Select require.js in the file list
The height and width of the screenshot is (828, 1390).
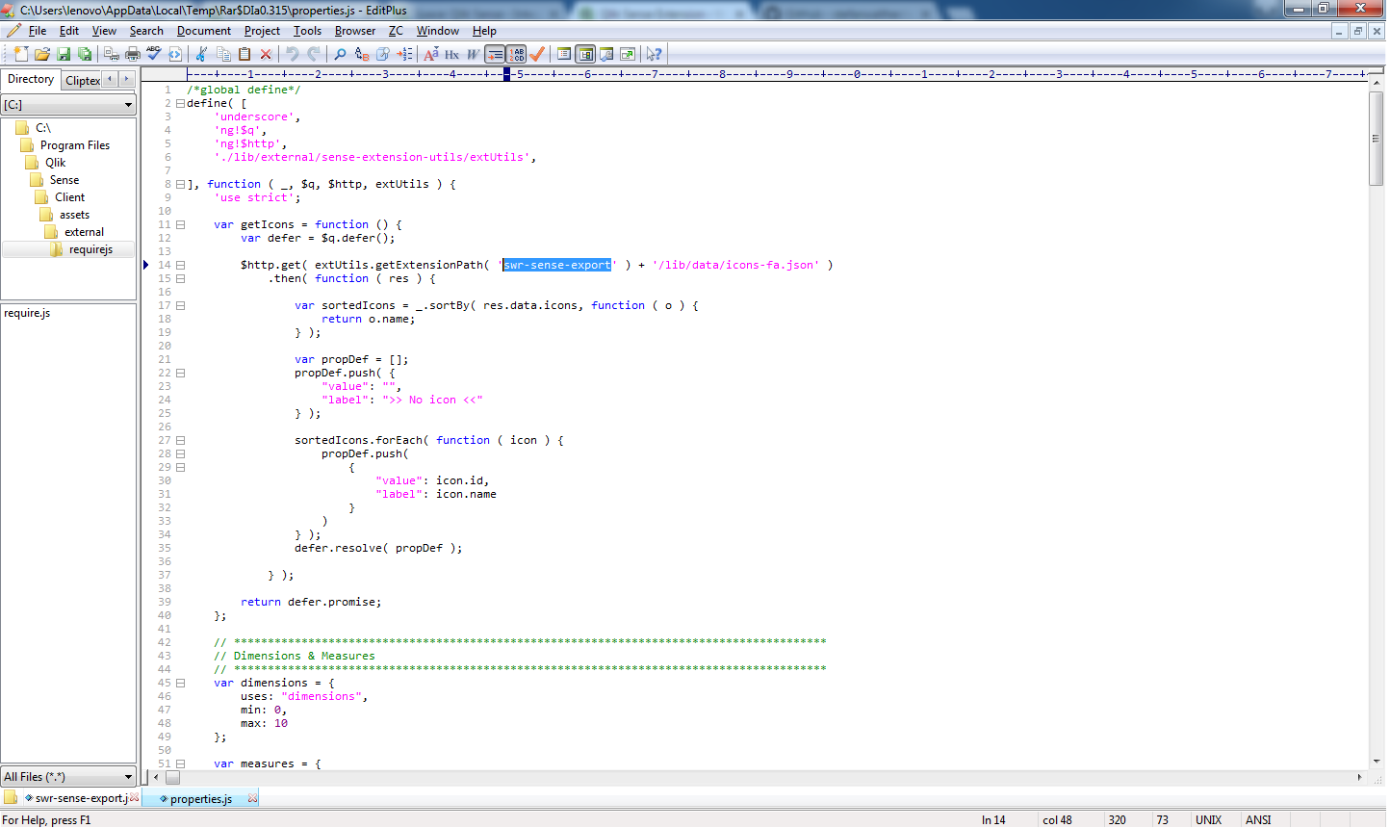[x=27, y=313]
